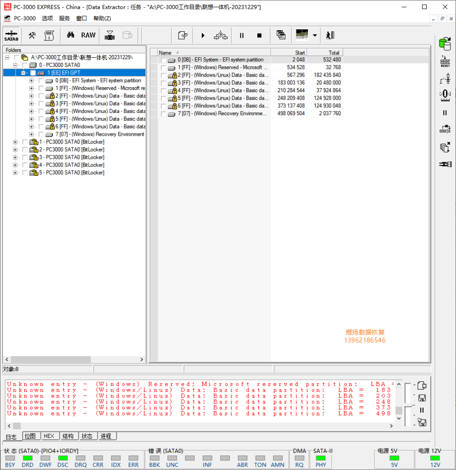Open the crossed tools utilities icon
Image resolution: width=456 pixels, height=470 pixels.
click(x=32, y=35)
